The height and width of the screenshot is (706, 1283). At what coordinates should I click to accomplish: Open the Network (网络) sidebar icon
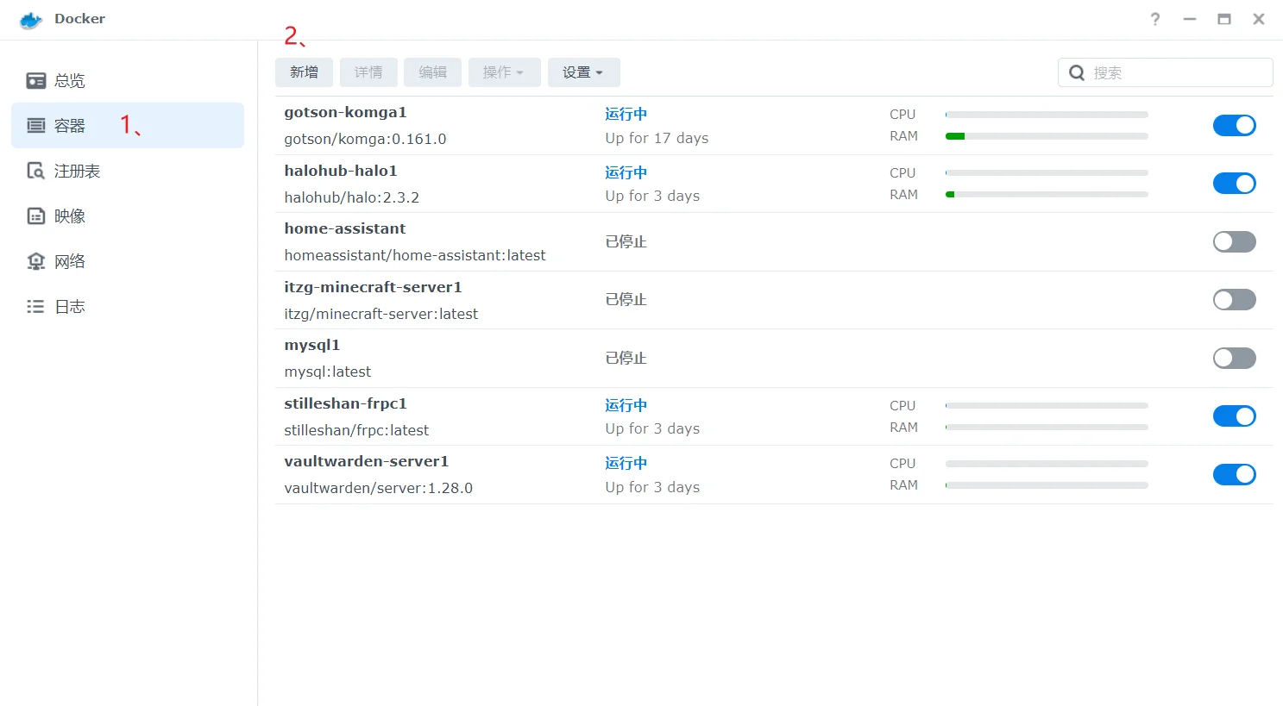click(x=35, y=261)
